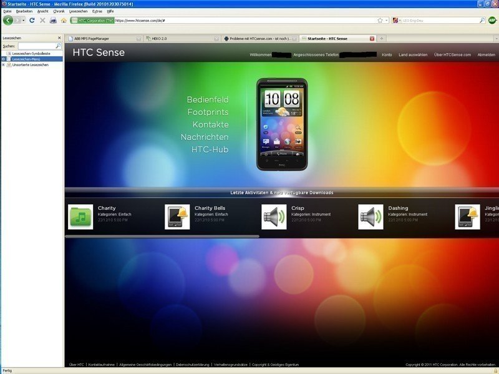Switch to the HEKO 2.0 tab
This screenshot has height=374, width=499.
click(x=182, y=39)
